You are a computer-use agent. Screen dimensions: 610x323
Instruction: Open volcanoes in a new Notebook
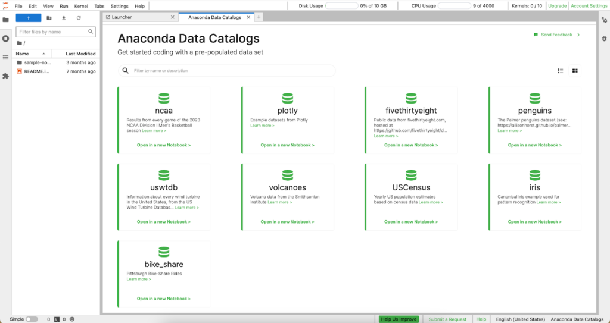coord(288,222)
